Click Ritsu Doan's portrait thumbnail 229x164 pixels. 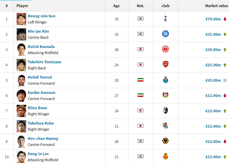coord(21,111)
